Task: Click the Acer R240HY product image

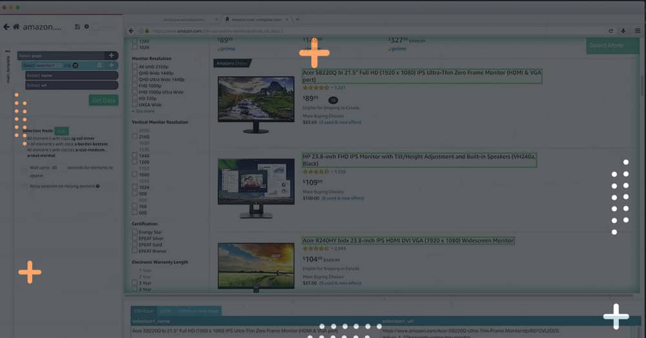Action: click(256, 267)
